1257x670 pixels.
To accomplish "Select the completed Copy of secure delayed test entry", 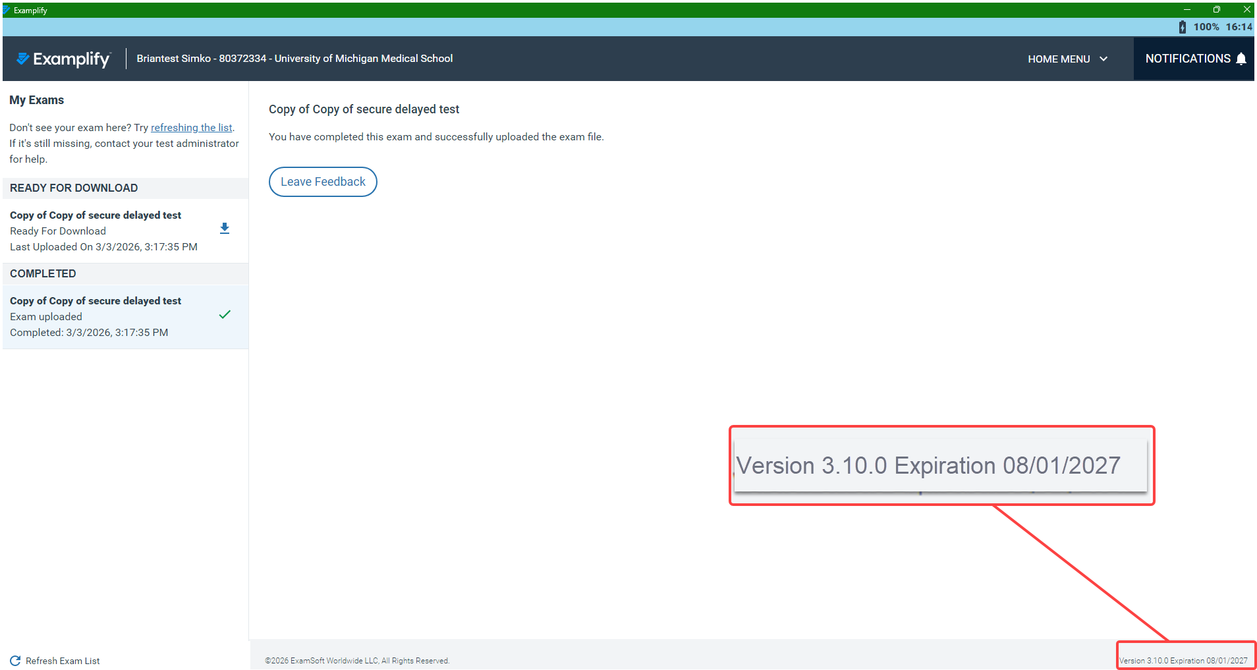I will [95, 300].
